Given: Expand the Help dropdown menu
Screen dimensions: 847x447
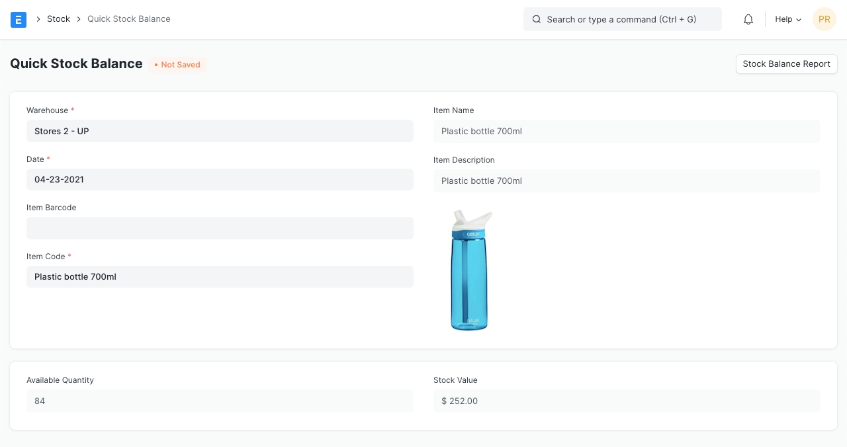Looking at the screenshot, I should point(787,20).
